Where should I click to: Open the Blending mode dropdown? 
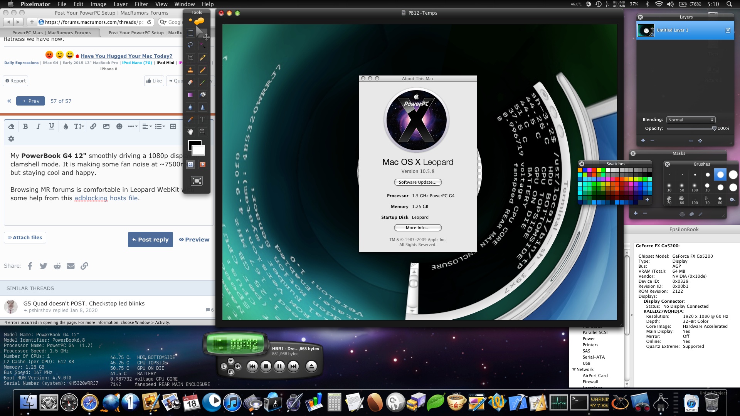click(691, 120)
